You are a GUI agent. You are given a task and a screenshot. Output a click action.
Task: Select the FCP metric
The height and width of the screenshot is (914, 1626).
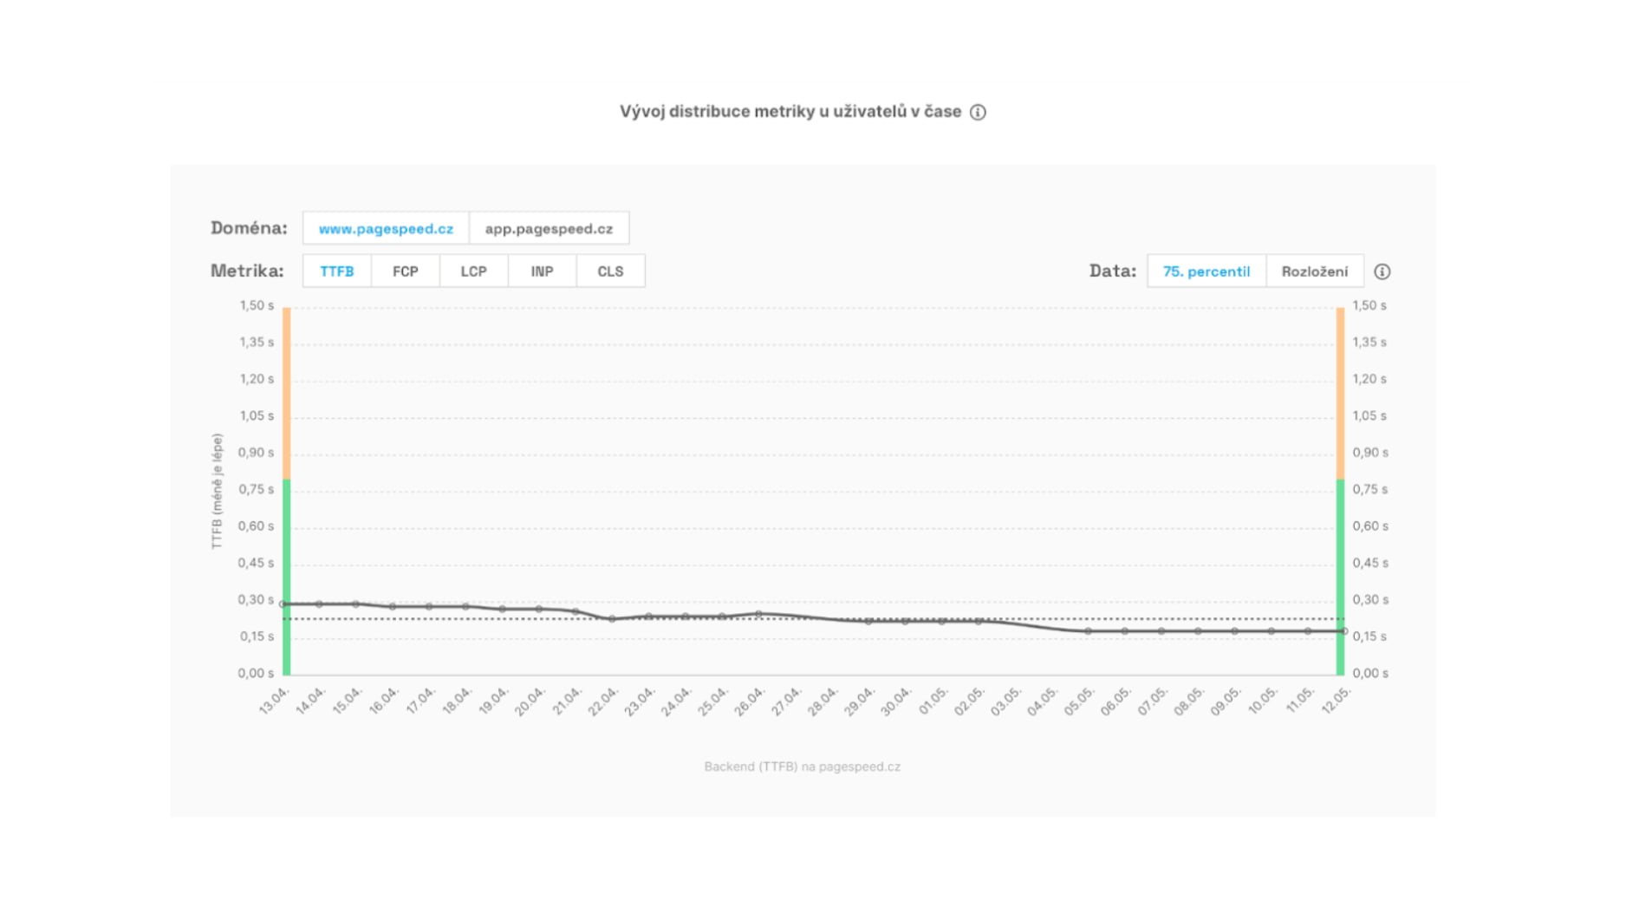pyautogui.click(x=405, y=271)
